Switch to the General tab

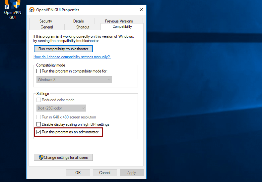pyautogui.click(x=47, y=27)
